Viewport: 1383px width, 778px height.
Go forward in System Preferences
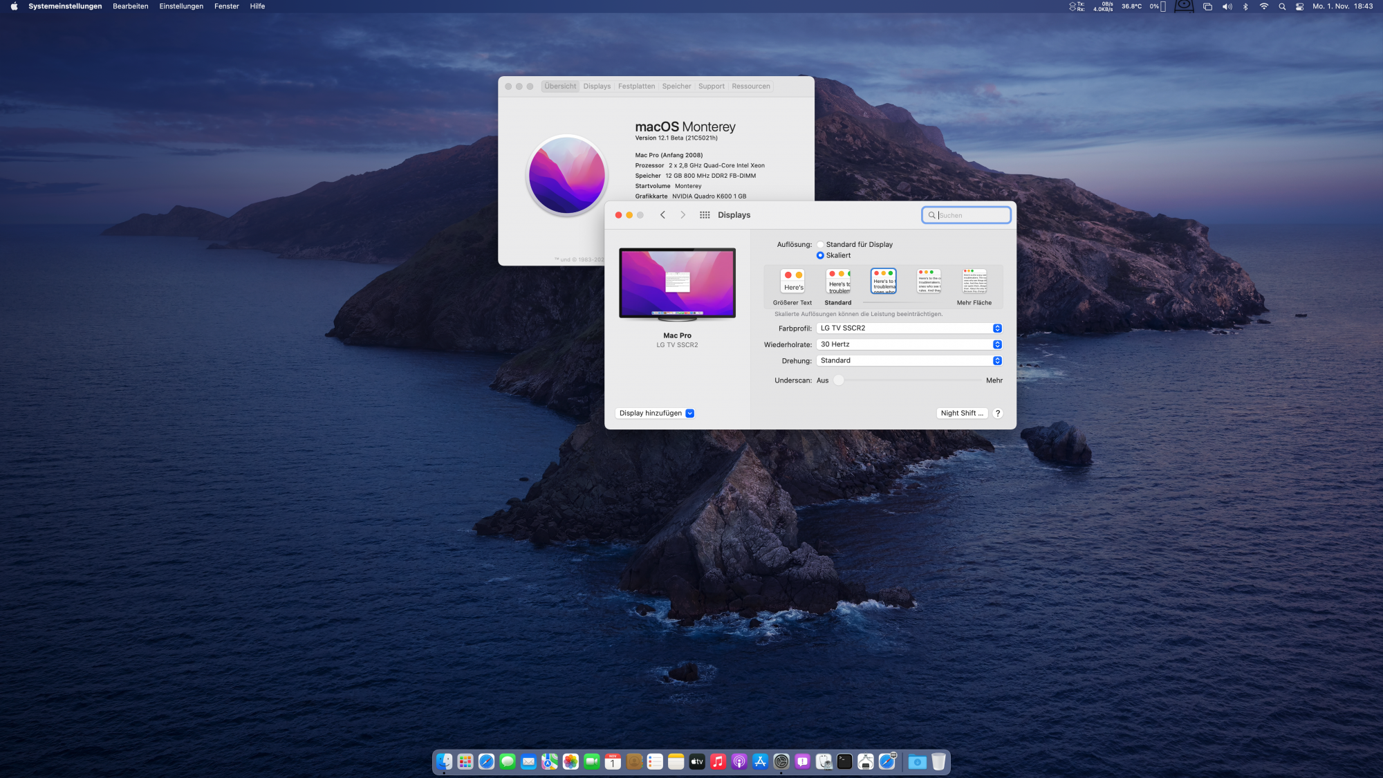coord(683,215)
